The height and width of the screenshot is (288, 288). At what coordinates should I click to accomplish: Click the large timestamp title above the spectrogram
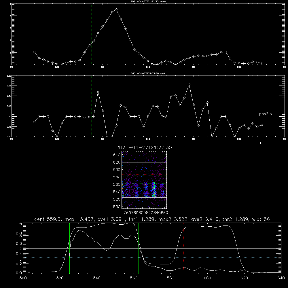[x=144, y=147]
